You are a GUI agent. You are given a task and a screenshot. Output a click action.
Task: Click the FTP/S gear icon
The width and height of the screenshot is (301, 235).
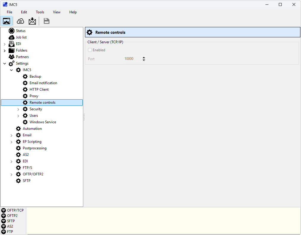coord(18,168)
